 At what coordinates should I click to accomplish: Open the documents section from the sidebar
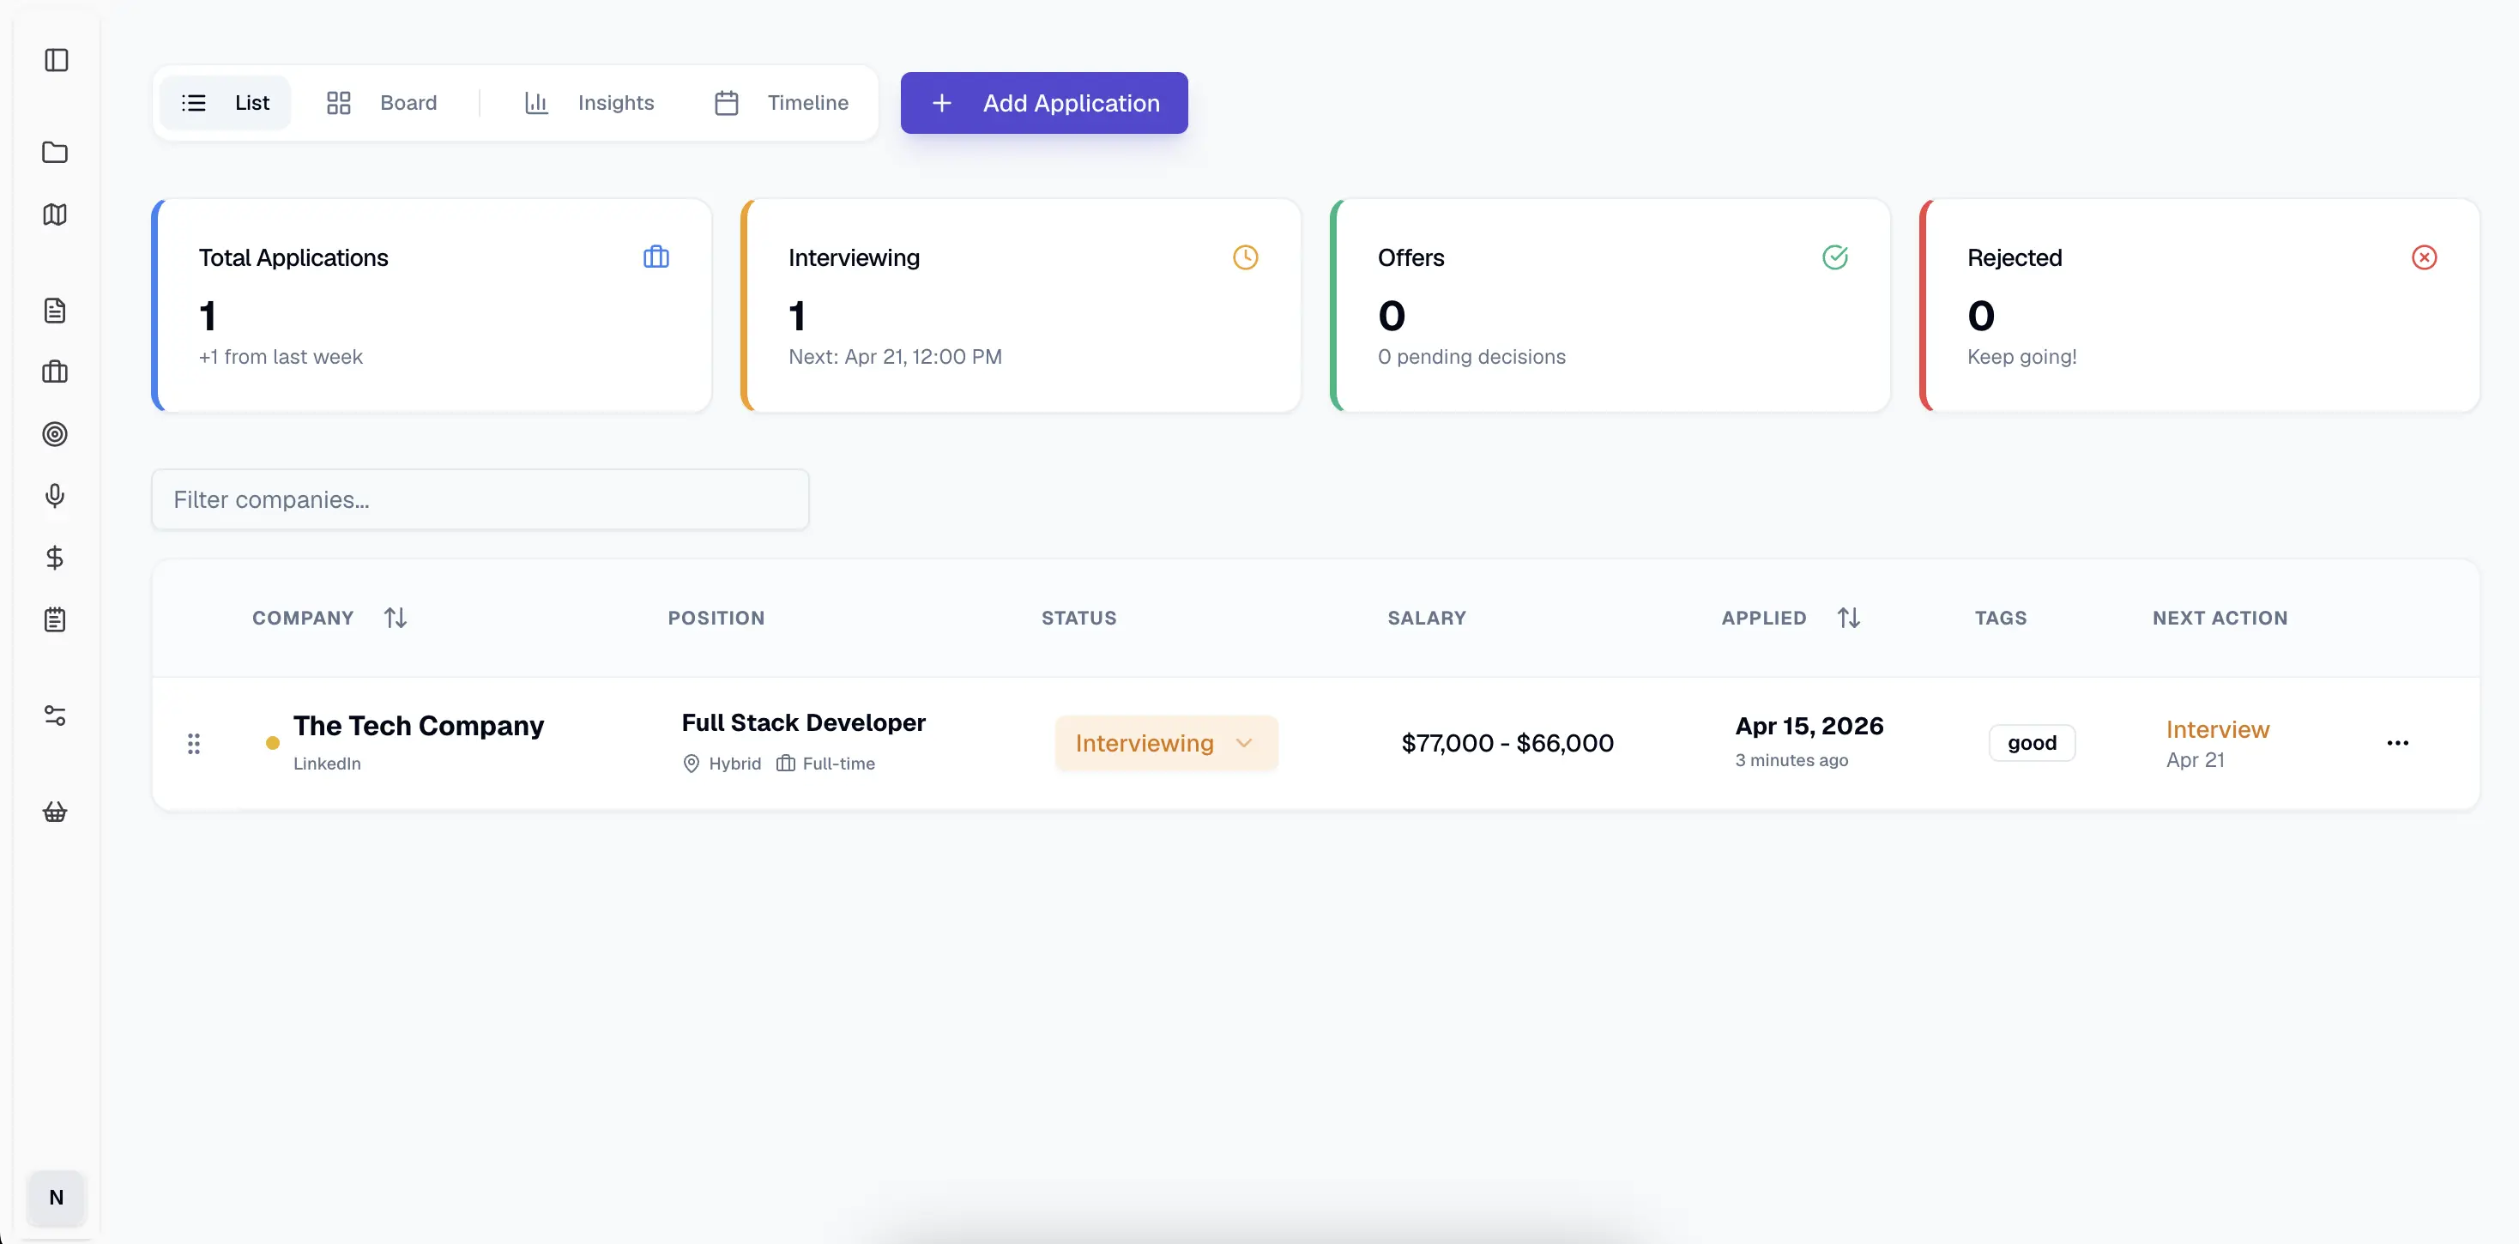(x=56, y=310)
